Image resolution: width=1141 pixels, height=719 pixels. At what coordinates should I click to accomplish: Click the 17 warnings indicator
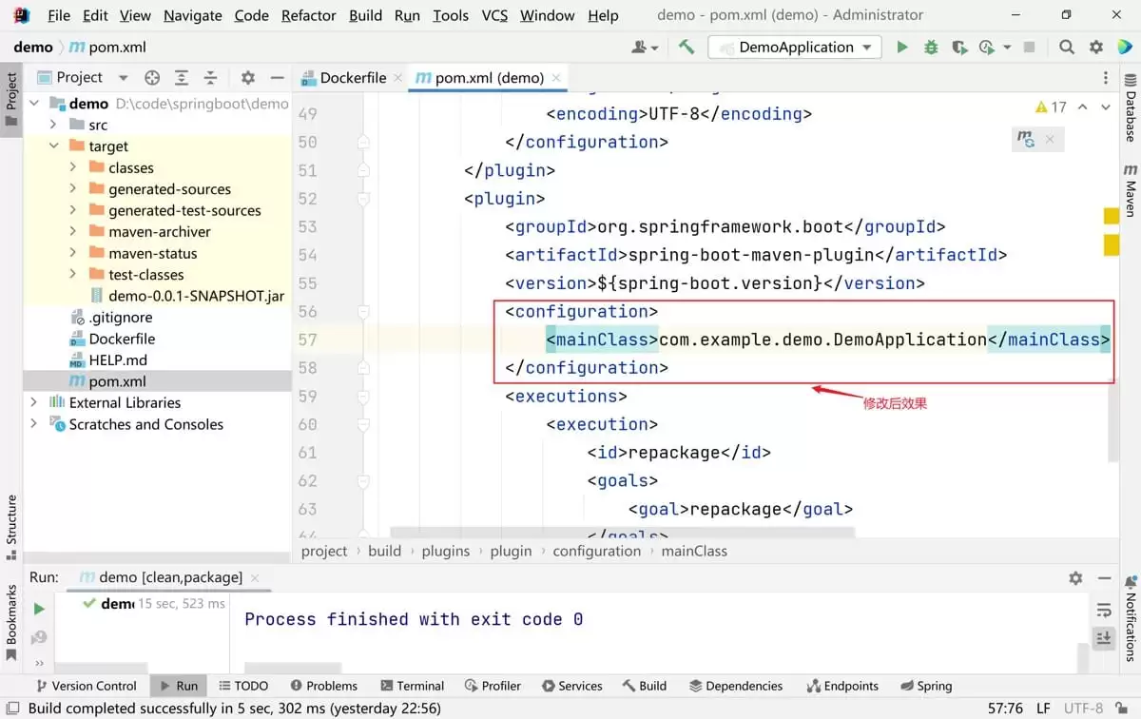click(1052, 107)
